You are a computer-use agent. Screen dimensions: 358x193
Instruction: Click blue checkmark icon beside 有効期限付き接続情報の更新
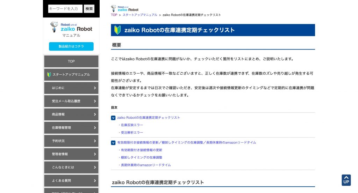113,143
